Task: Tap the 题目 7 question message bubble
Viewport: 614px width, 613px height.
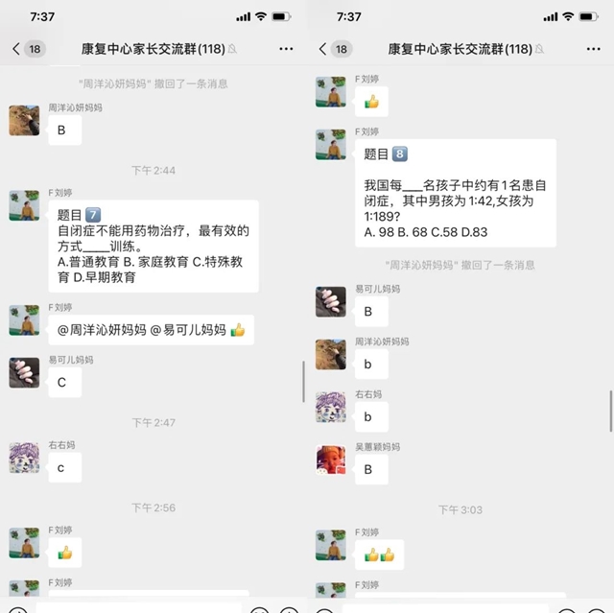Action: (x=153, y=247)
